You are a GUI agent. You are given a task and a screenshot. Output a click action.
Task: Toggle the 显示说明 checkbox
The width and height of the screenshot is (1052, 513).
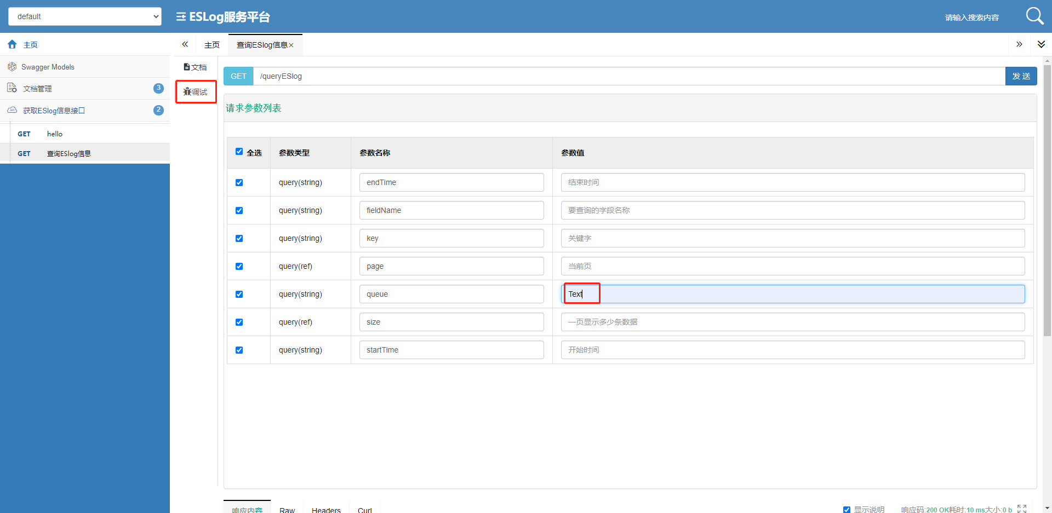(847, 510)
